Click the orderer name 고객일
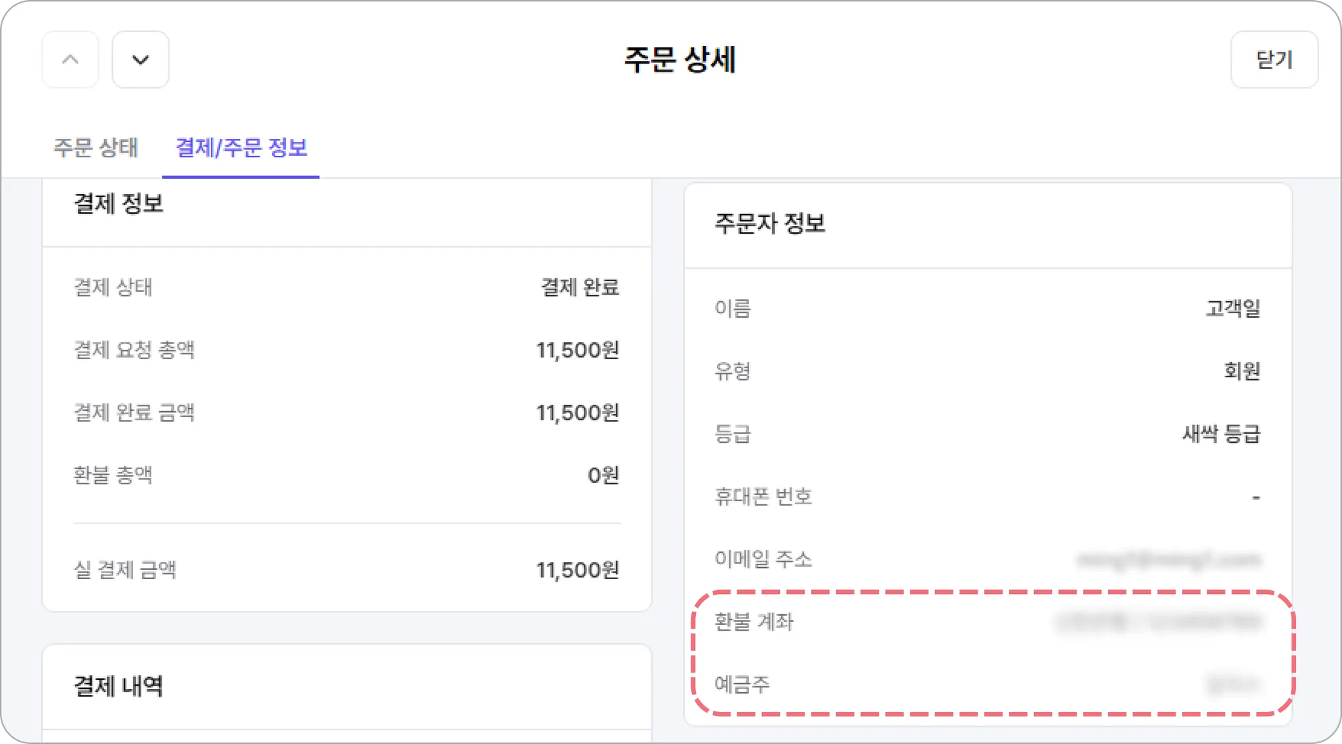 pyautogui.click(x=1233, y=308)
